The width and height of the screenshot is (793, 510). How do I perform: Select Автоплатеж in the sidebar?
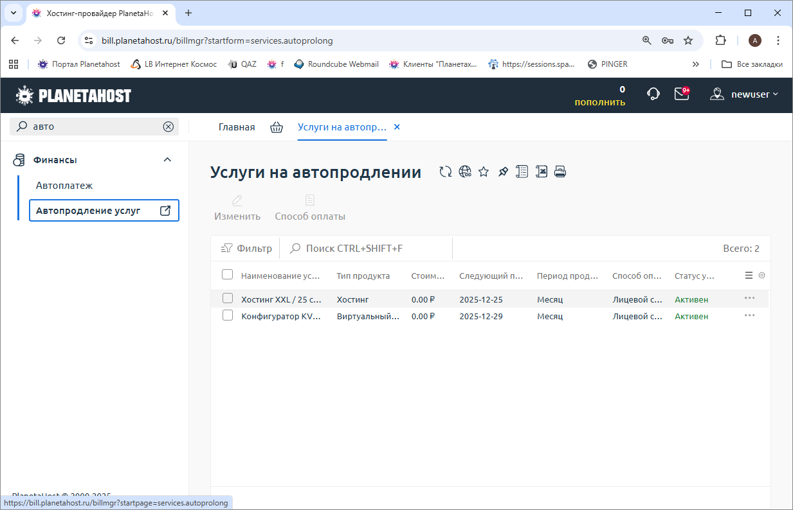pyautogui.click(x=64, y=186)
